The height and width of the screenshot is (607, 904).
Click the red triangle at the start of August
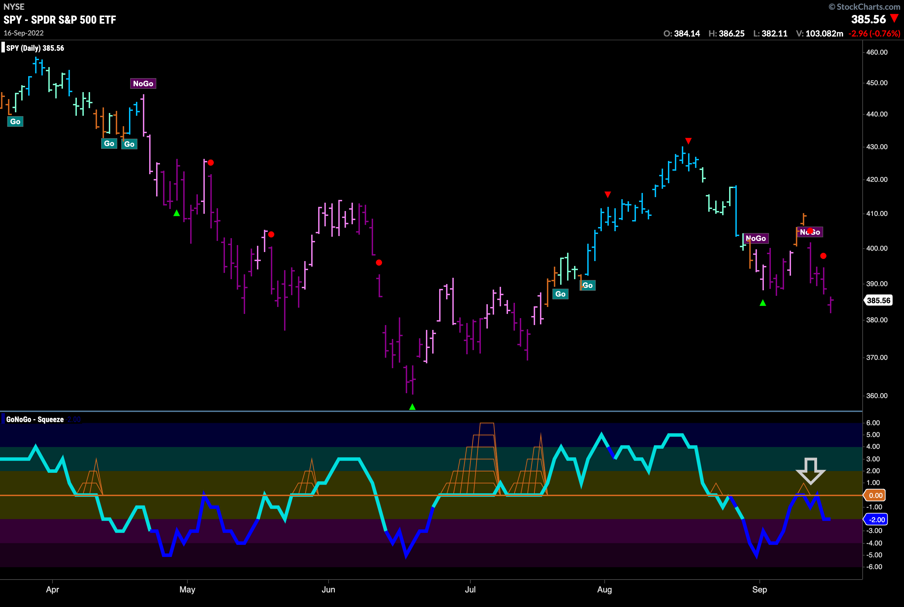(607, 194)
